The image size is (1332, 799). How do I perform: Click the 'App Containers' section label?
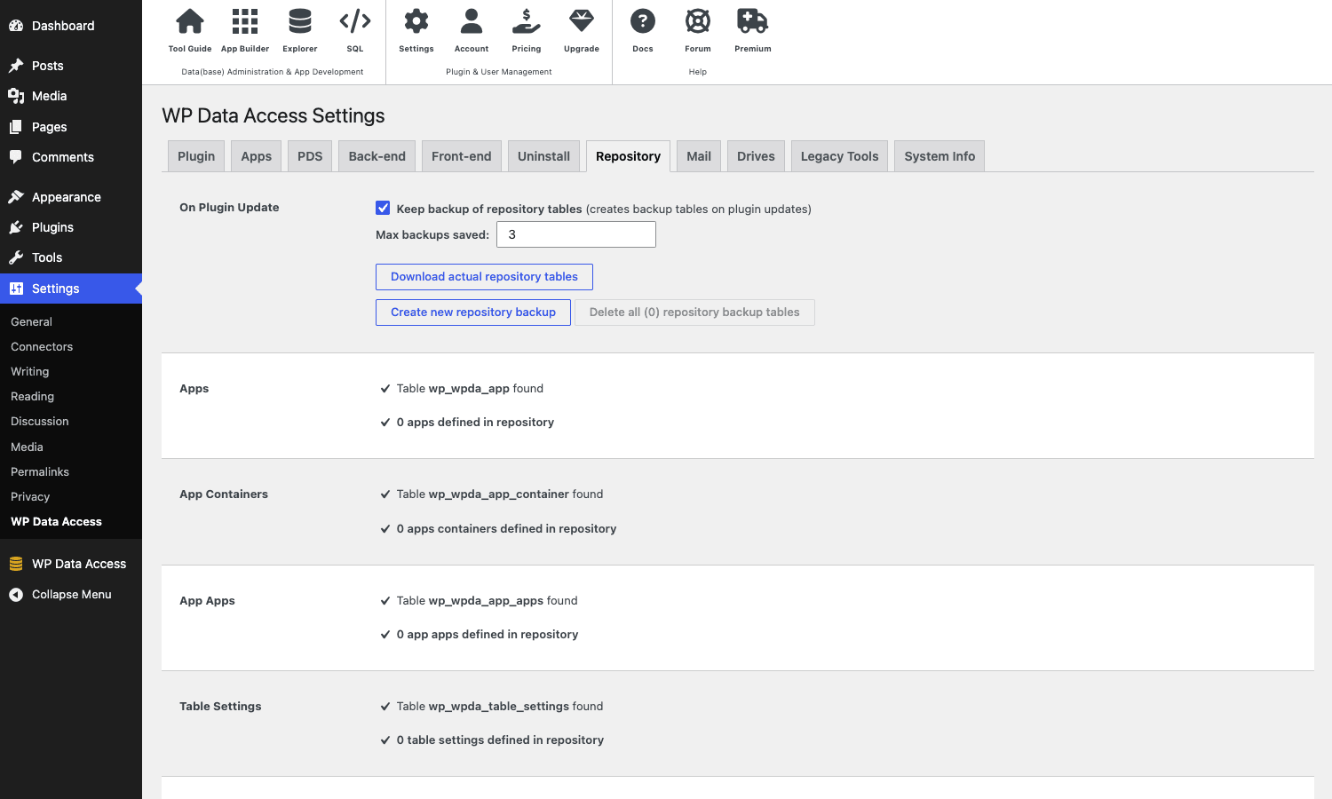(x=224, y=494)
